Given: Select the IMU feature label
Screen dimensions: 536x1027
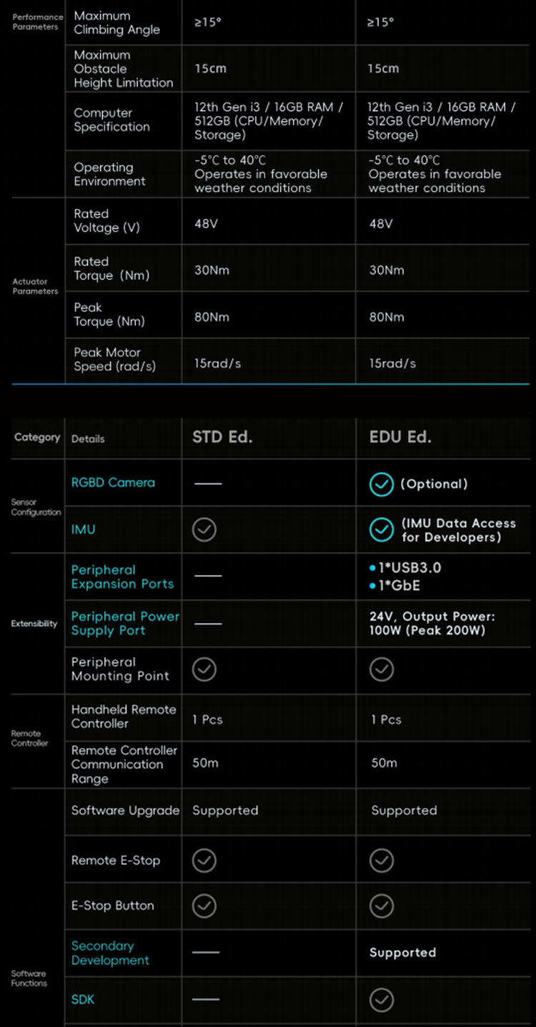Looking at the screenshot, I should [x=83, y=530].
